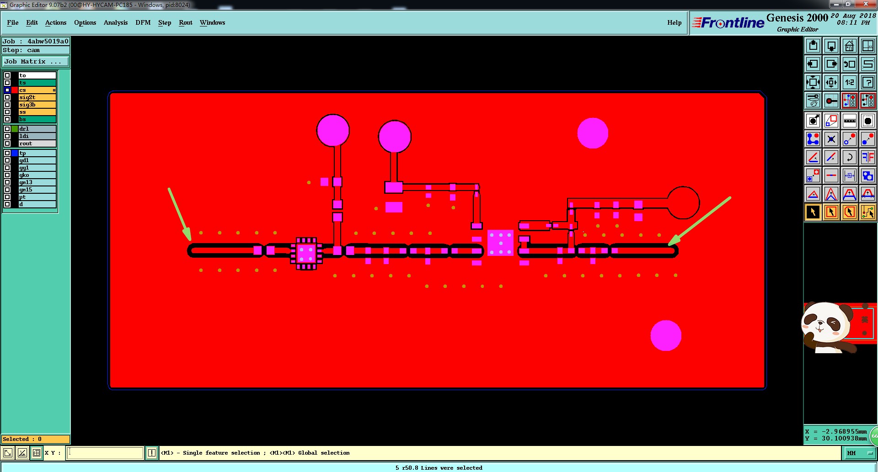Viewport: 878px width, 472px height.
Task: Click the pan up arrow icon
Action: click(813, 46)
